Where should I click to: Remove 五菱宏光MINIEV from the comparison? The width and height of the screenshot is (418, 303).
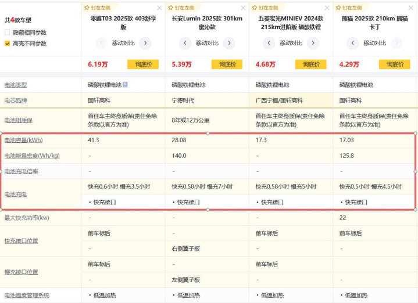coord(327,8)
